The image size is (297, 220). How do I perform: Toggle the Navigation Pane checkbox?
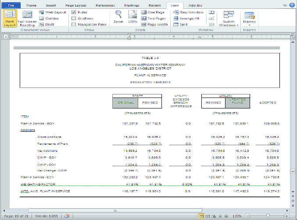pos(74,24)
